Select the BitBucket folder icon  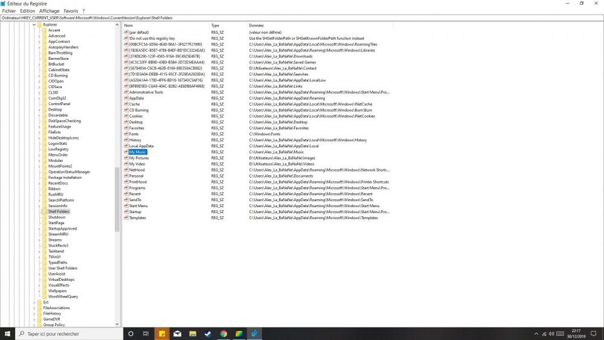(x=44, y=64)
